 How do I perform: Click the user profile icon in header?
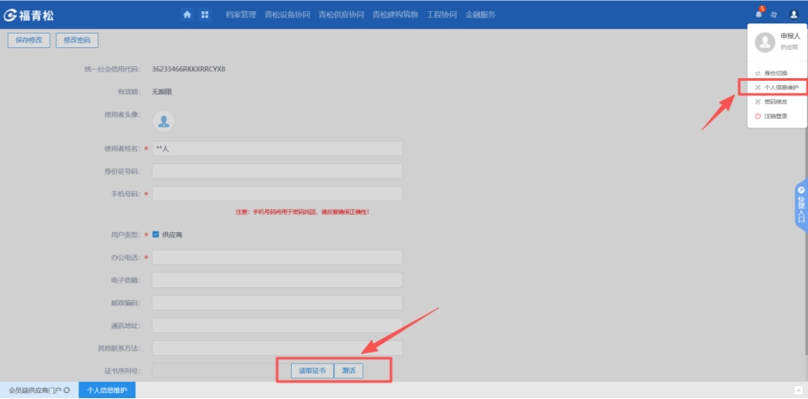coord(793,15)
